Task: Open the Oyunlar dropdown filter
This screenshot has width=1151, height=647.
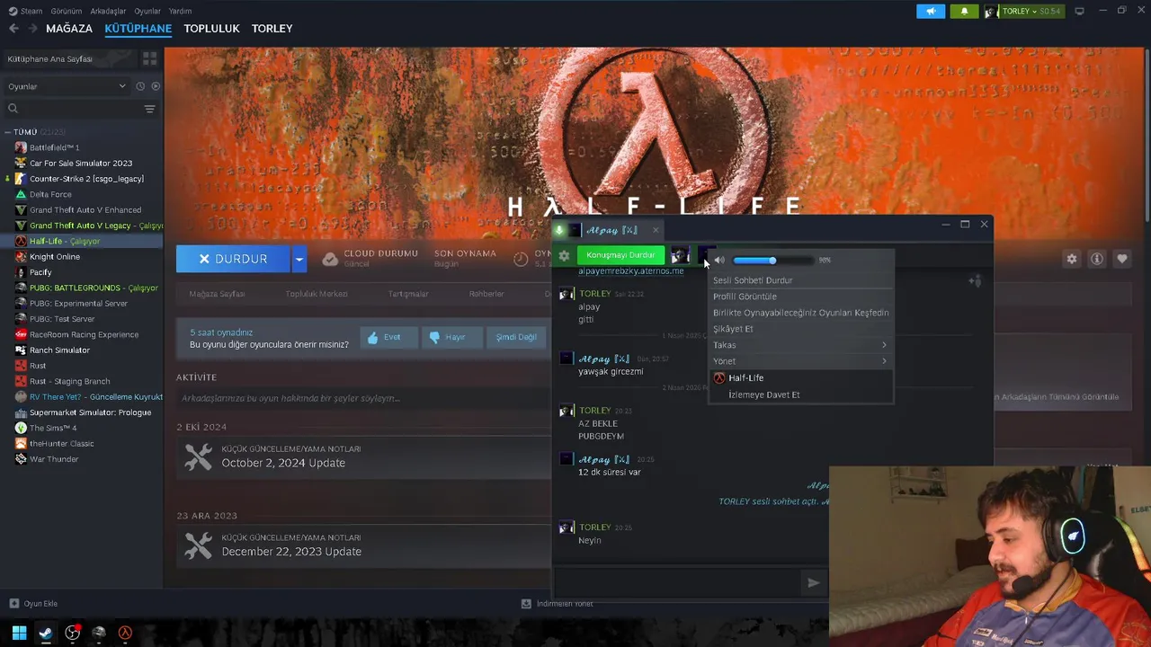Action: (x=67, y=86)
